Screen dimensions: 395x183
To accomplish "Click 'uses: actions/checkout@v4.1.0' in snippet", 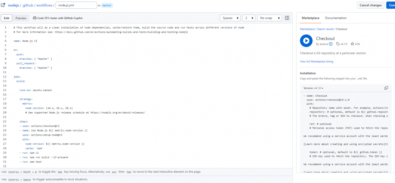I will click(328, 100).
